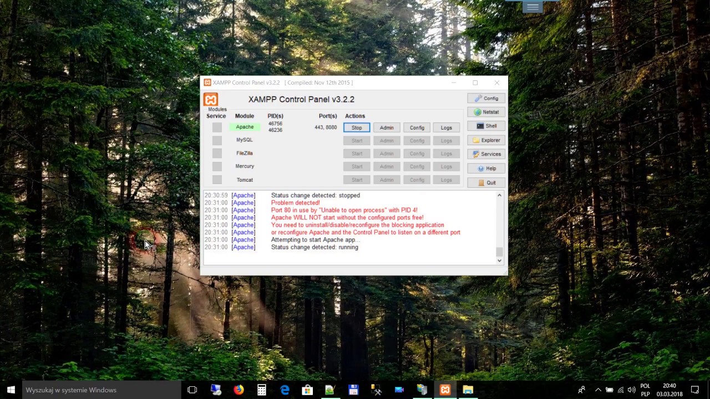Open the Apache Admin page
Image resolution: width=710 pixels, height=399 pixels.
387,127
